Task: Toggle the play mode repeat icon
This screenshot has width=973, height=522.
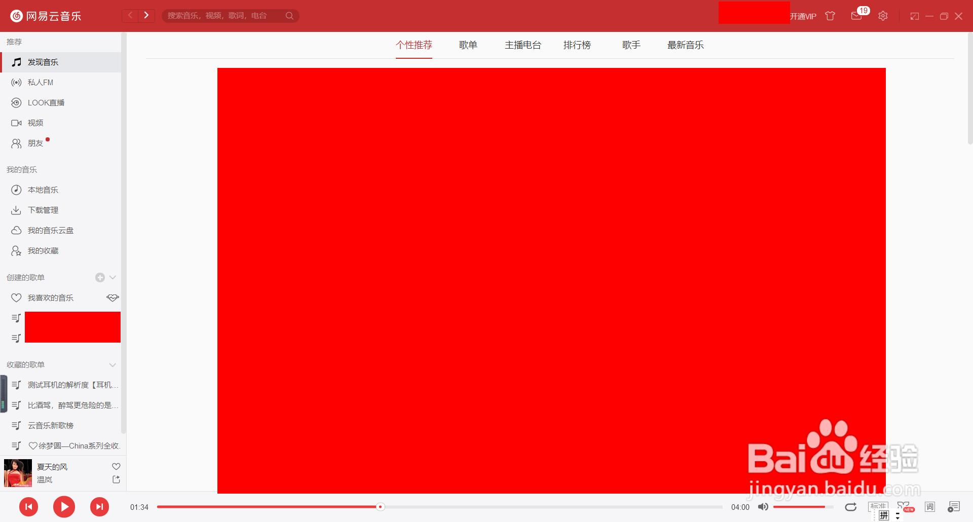Action: [x=850, y=507]
